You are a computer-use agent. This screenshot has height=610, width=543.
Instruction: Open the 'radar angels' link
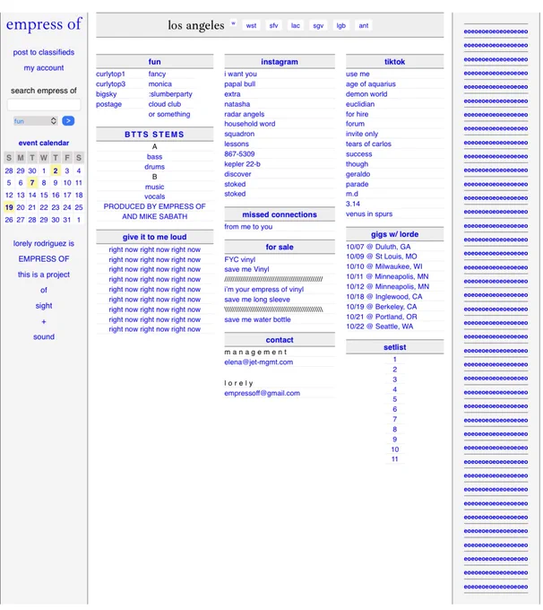[x=244, y=115]
